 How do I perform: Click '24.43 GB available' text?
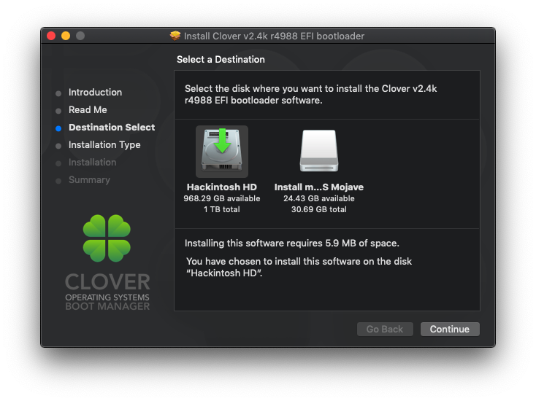[319, 198]
